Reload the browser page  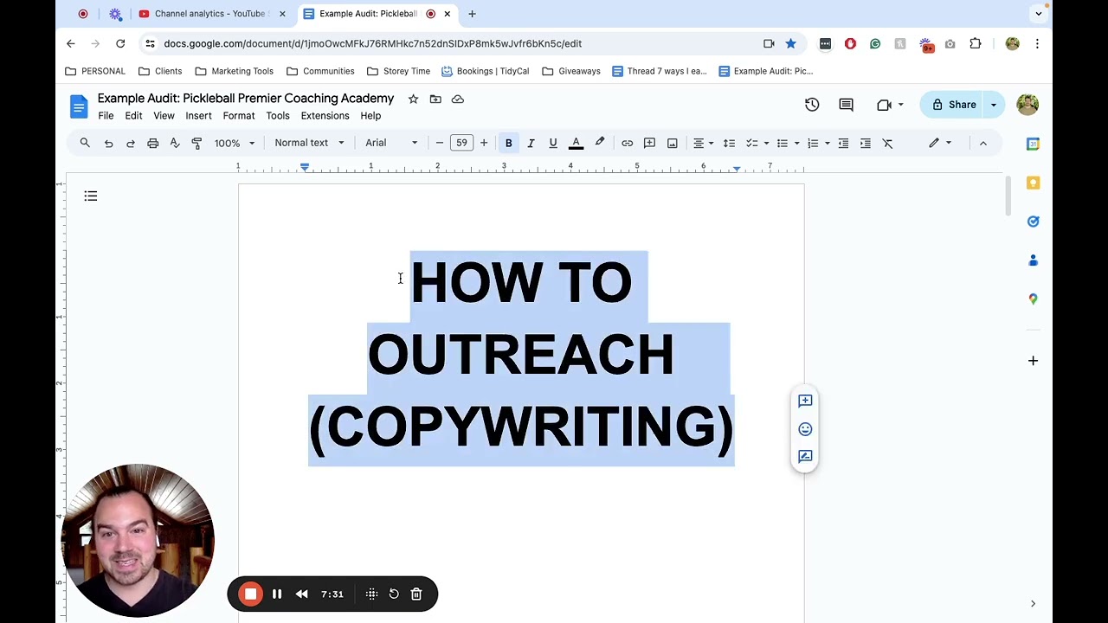pos(120,43)
